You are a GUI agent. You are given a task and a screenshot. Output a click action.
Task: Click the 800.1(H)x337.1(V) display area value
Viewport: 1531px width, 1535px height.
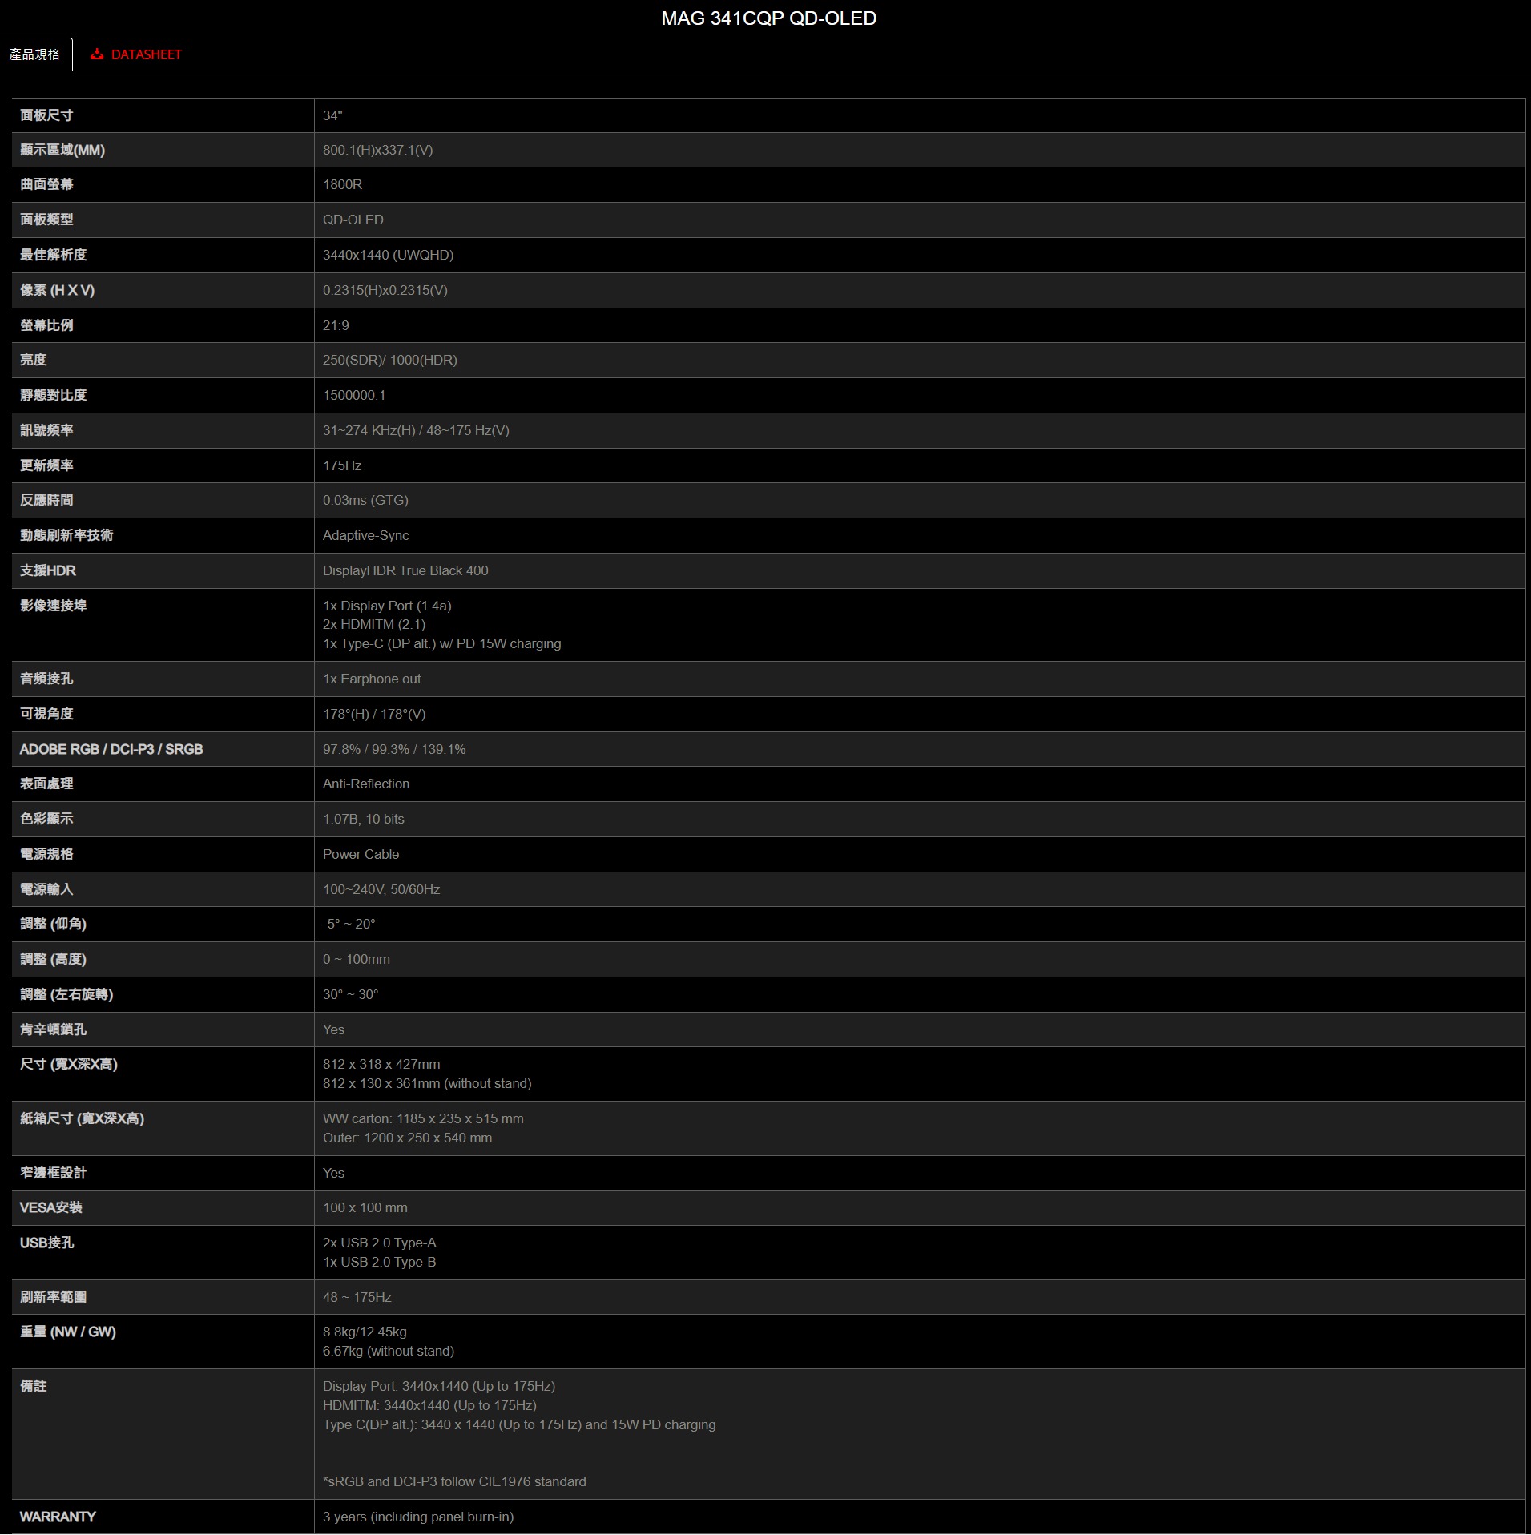[x=377, y=150]
